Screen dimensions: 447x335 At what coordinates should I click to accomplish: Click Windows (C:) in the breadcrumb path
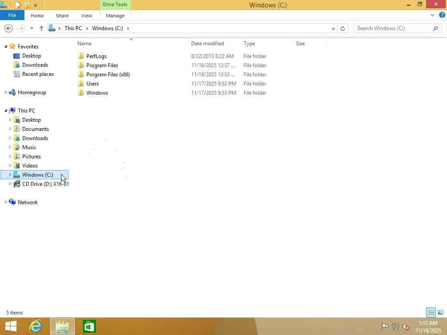(107, 28)
